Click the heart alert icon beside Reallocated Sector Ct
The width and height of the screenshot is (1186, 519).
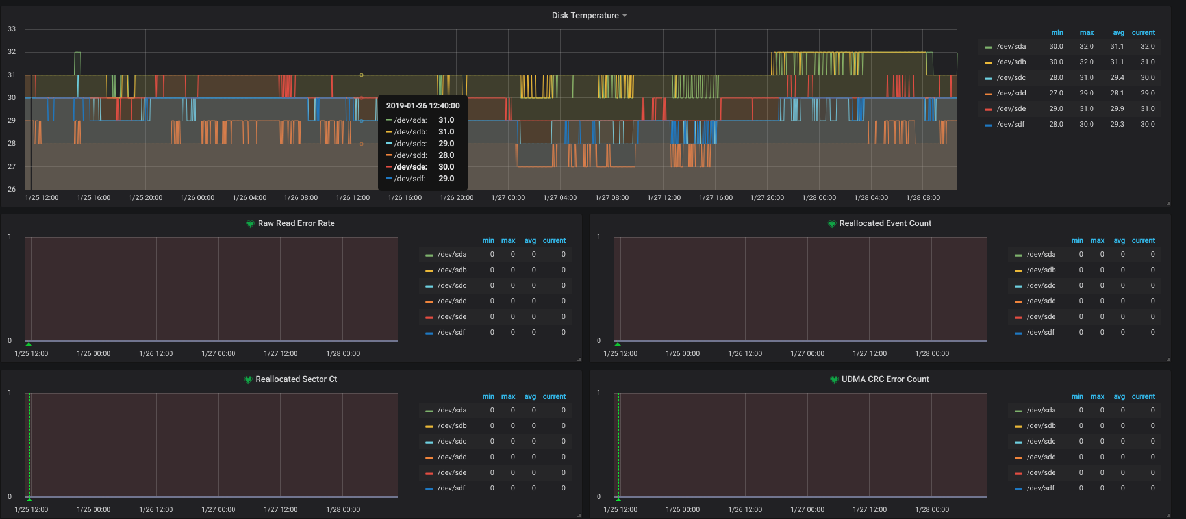point(247,379)
